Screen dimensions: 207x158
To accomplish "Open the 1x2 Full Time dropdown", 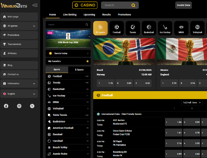I will tap(192, 102).
